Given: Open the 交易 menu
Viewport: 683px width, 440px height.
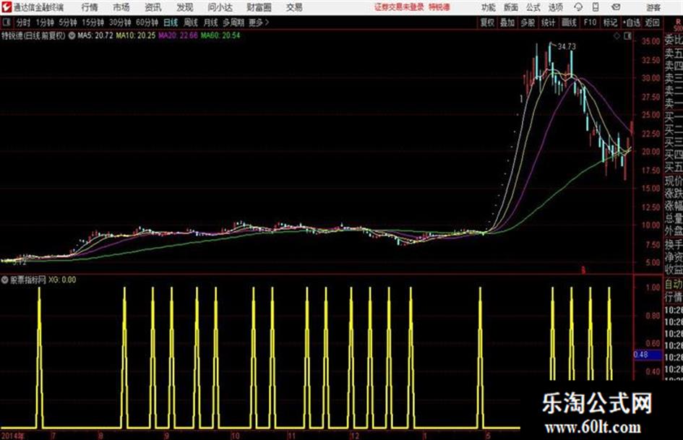Looking at the screenshot, I should (x=294, y=7).
